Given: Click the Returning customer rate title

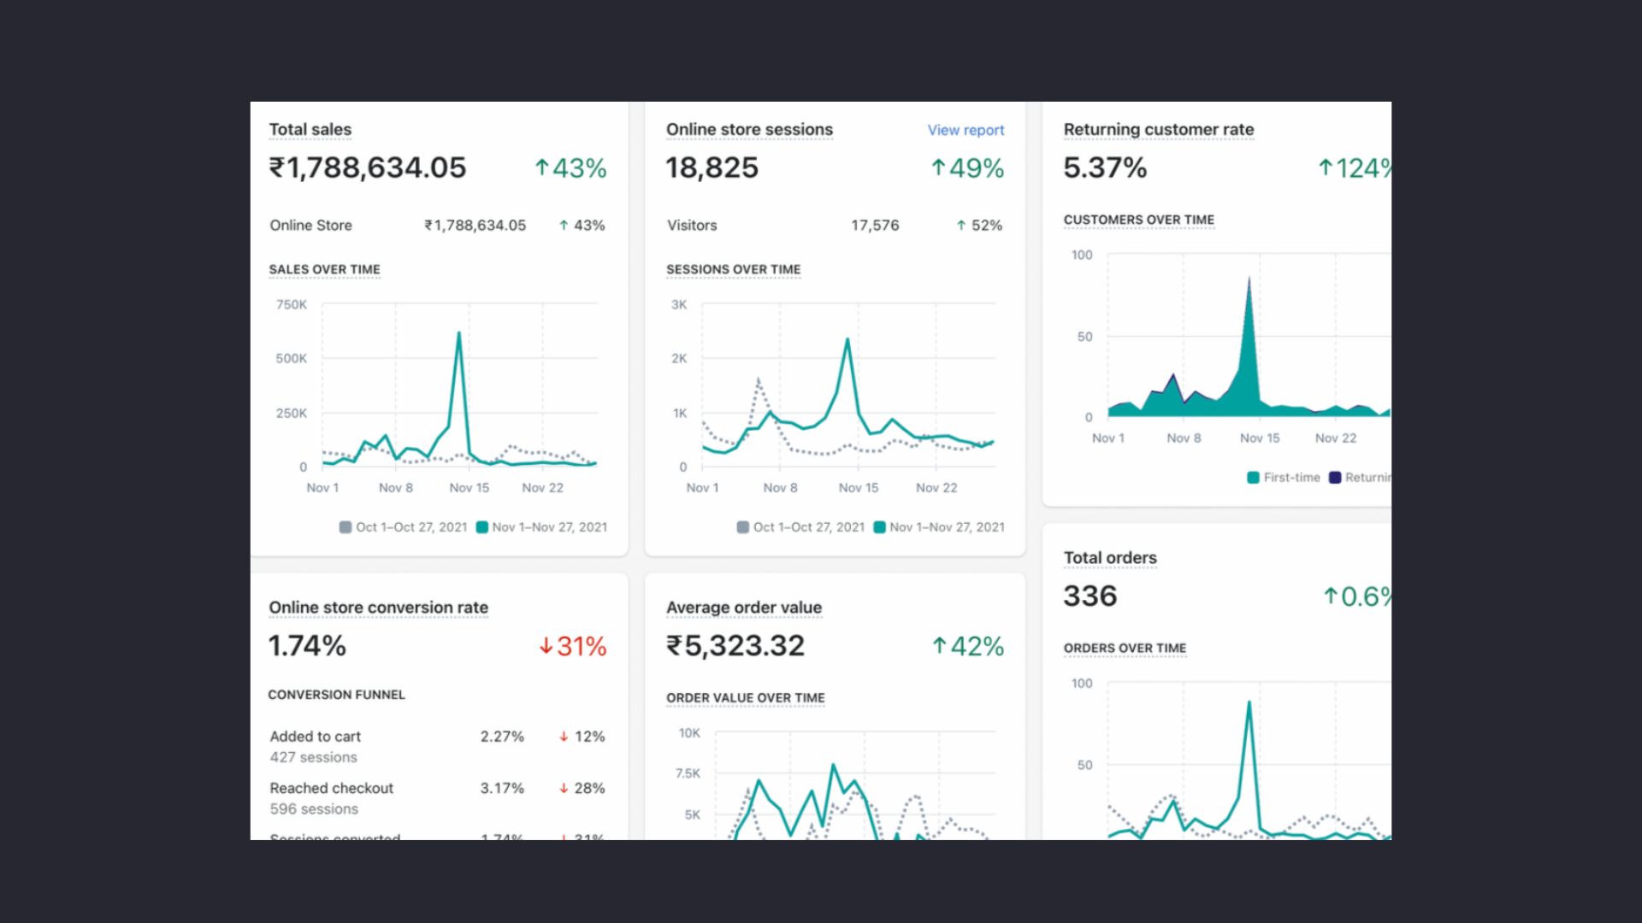Looking at the screenshot, I should click(x=1158, y=129).
